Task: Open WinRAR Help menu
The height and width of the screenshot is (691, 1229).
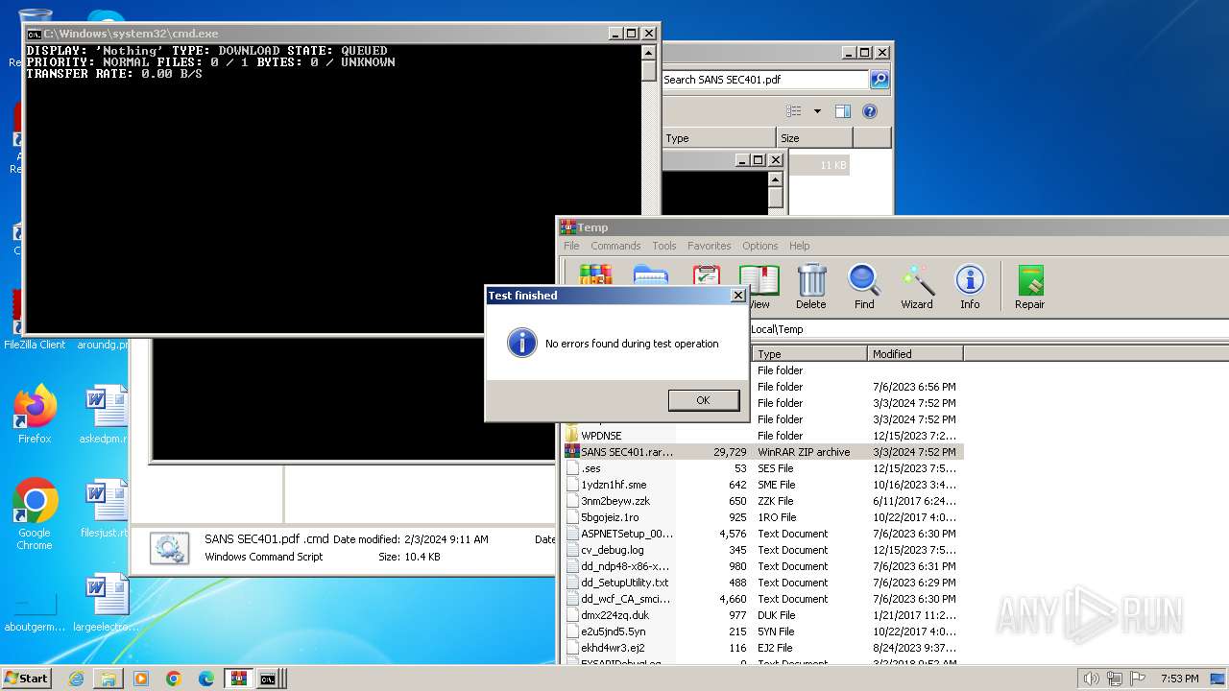Action: [x=800, y=246]
